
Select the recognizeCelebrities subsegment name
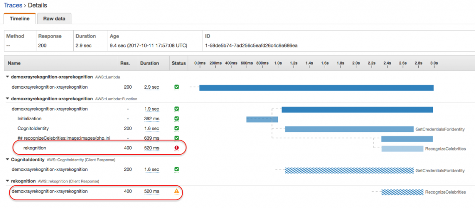coord(64,138)
